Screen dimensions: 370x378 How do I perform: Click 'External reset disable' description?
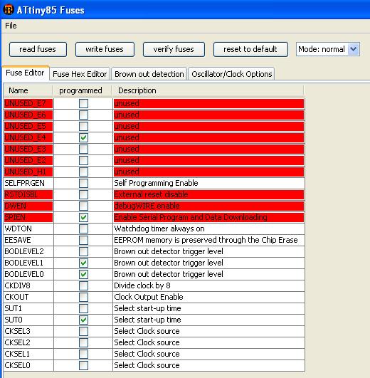point(151,194)
